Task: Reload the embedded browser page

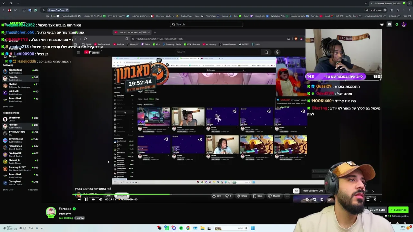Action: point(85,39)
